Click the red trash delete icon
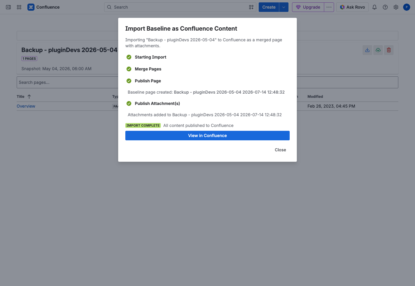 tap(389, 50)
